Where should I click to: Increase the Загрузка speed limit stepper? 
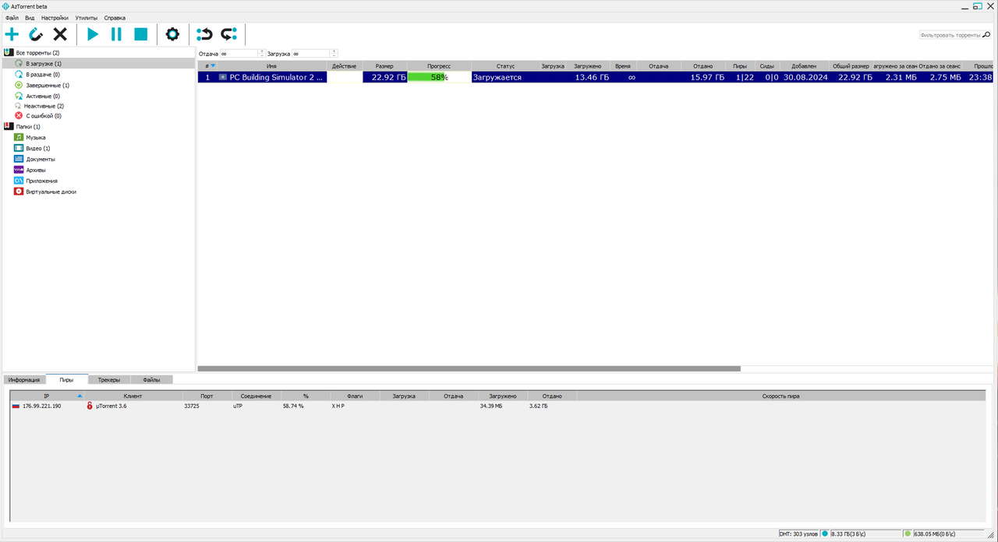coord(334,51)
